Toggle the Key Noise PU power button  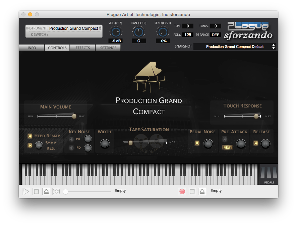[x=71, y=139]
